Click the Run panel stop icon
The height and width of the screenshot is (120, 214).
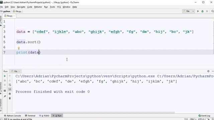5,81
